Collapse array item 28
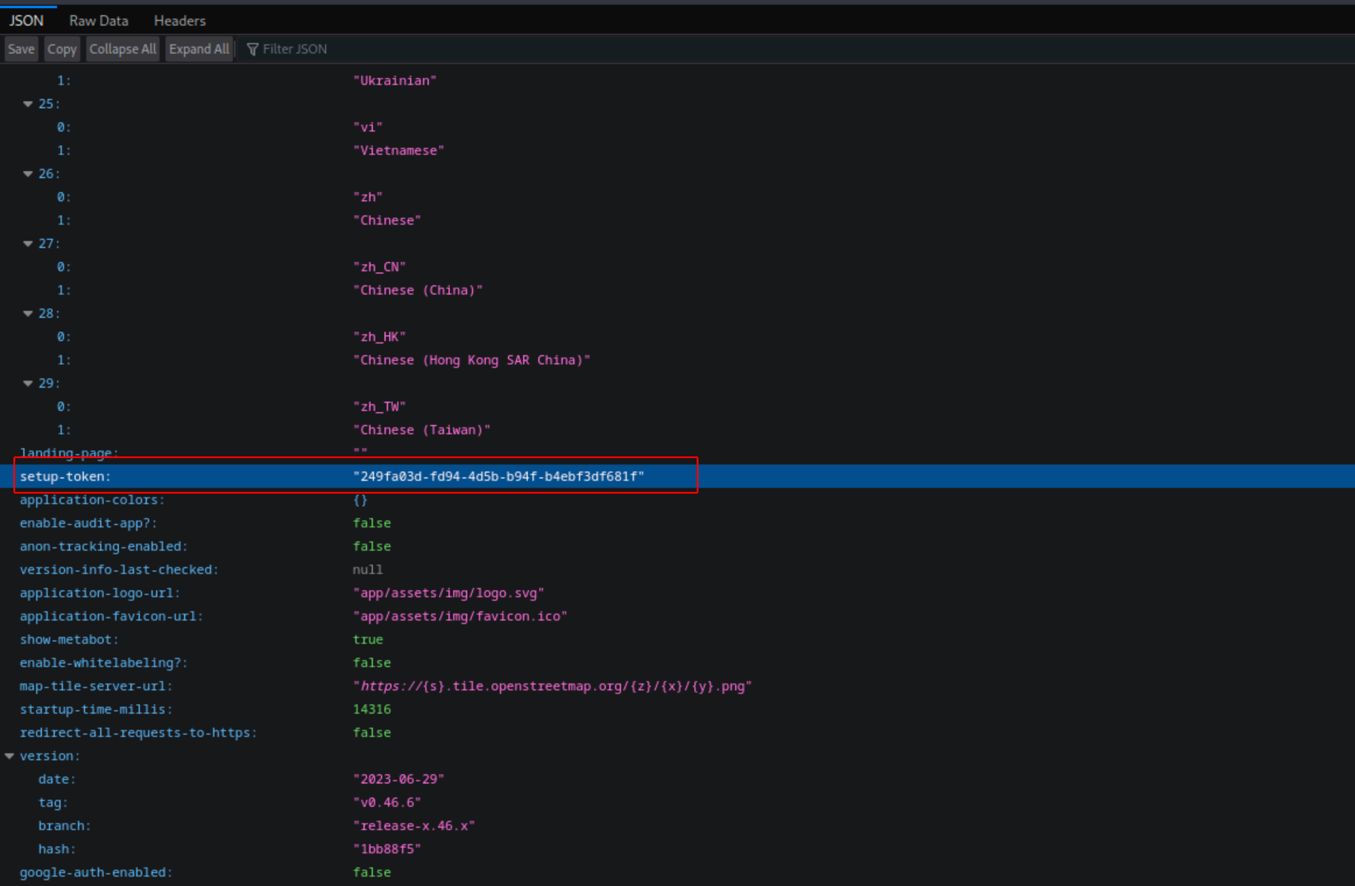This screenshot has height=886, width=1355. click(x=27, y=314)
